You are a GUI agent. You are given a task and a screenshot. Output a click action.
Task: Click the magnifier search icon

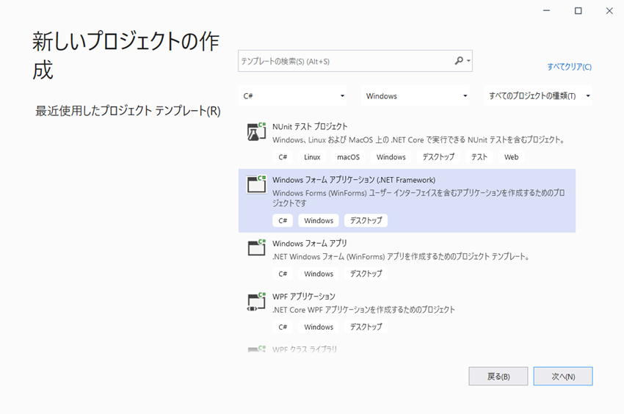pos(459,61)
